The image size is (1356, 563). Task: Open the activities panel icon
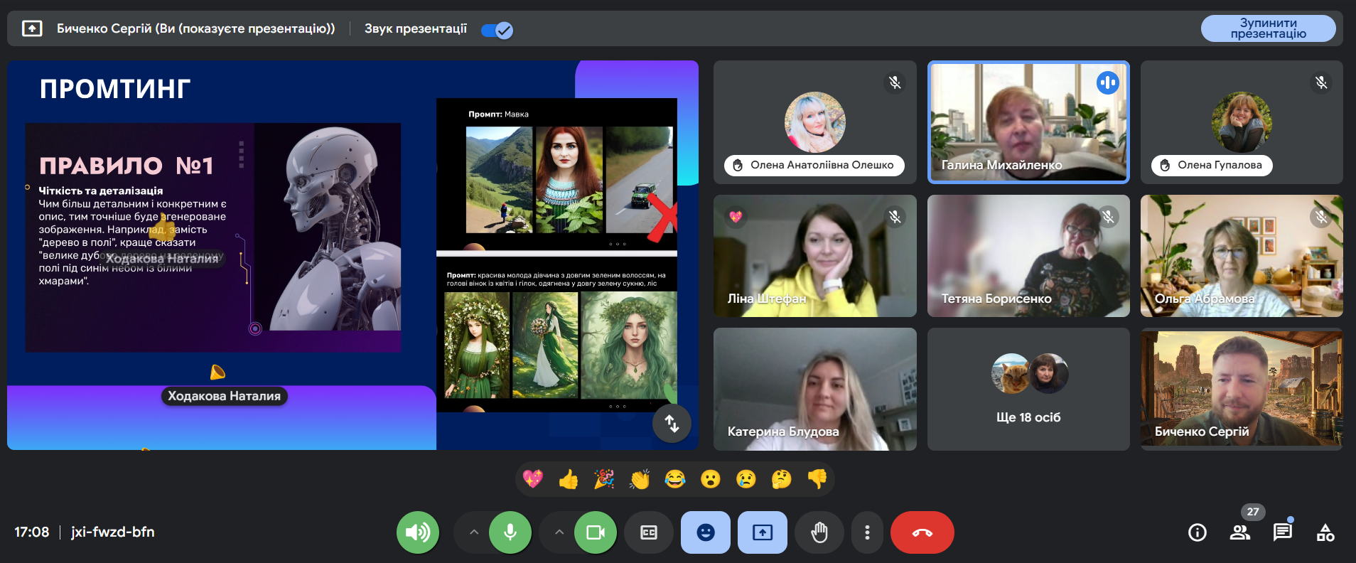[x=1325, y=532]
